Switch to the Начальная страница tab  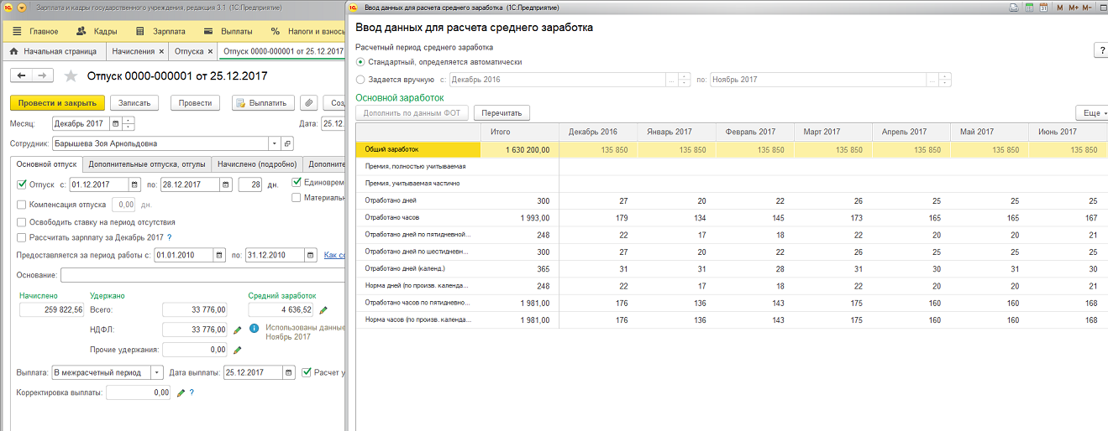tap(53, 51)
